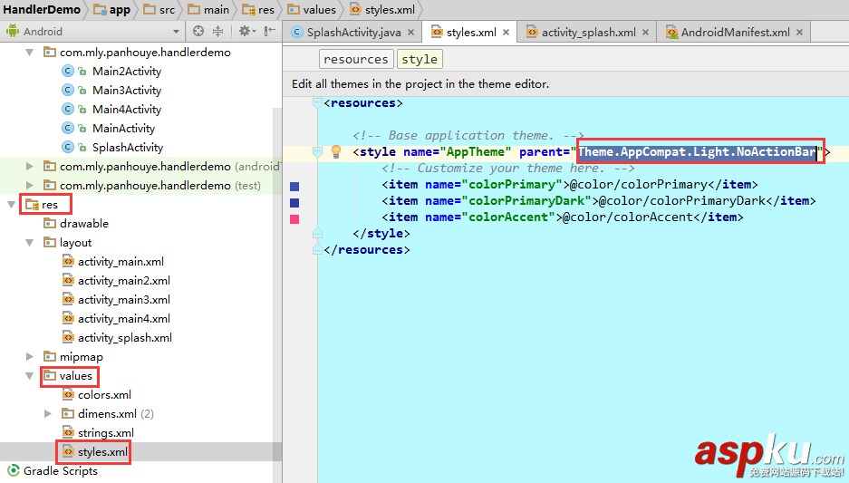
Task: Expand the (test) package node
Action: 30,185
